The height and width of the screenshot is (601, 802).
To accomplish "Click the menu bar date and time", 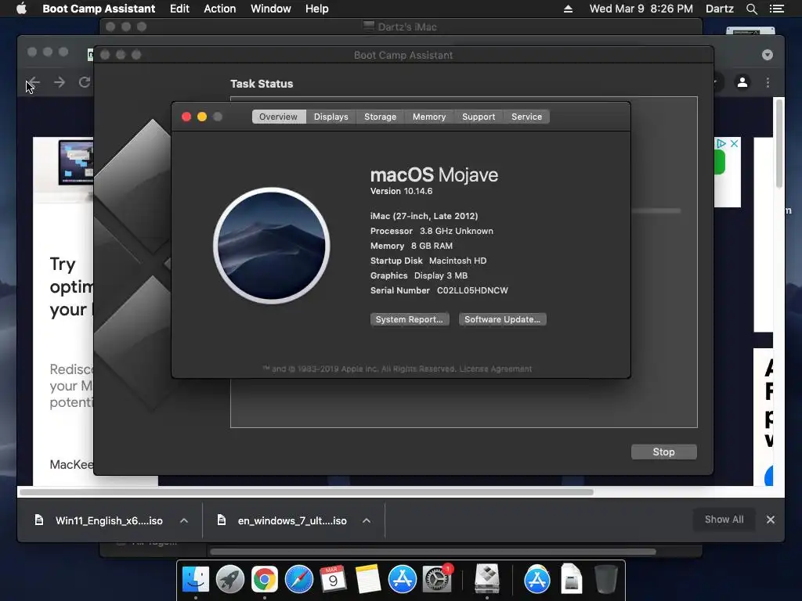I will click(x=641, y=9).
